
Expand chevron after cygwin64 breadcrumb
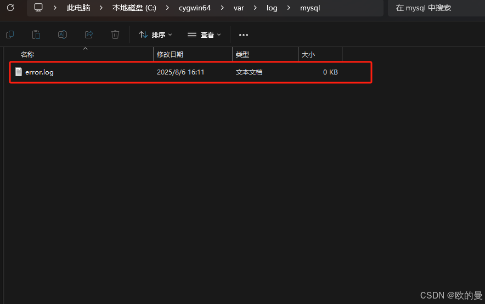click(x=222, y=8)
